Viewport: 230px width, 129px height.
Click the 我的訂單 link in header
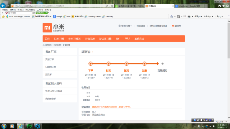click(x=141, y=26)
